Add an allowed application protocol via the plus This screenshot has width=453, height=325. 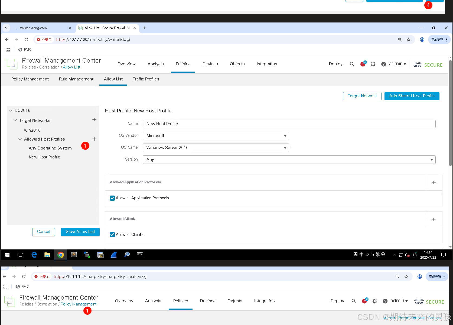click(434, 183)
